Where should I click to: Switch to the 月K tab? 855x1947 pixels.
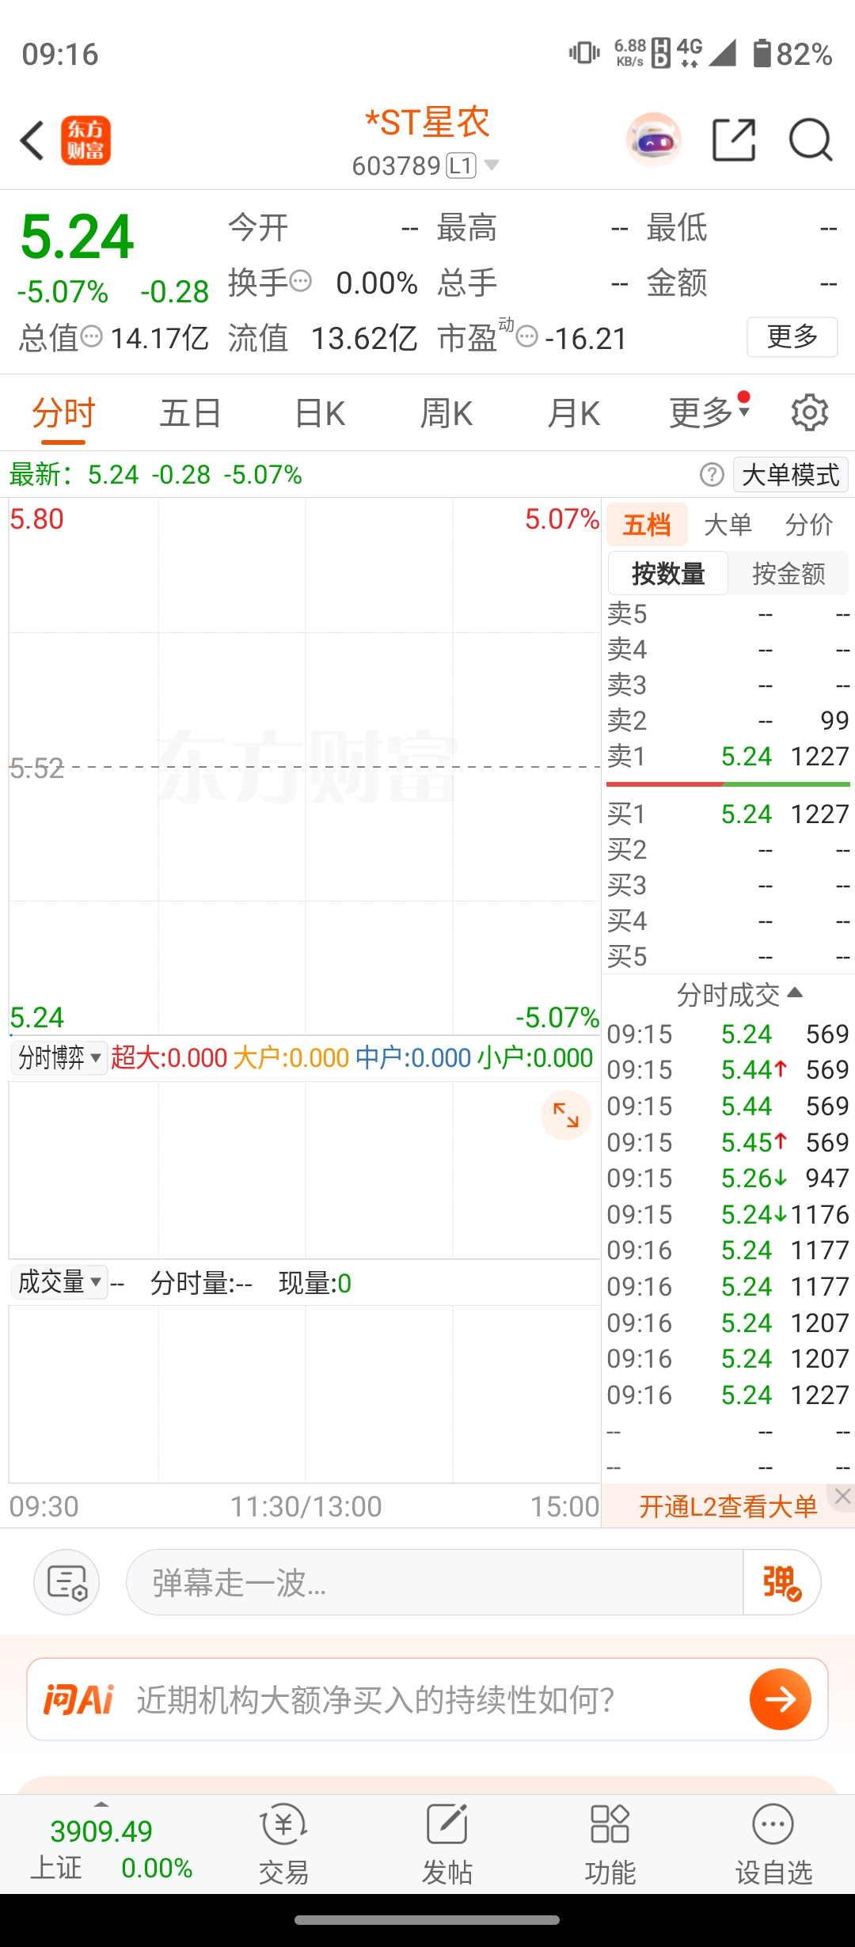(x=574, y=412)
